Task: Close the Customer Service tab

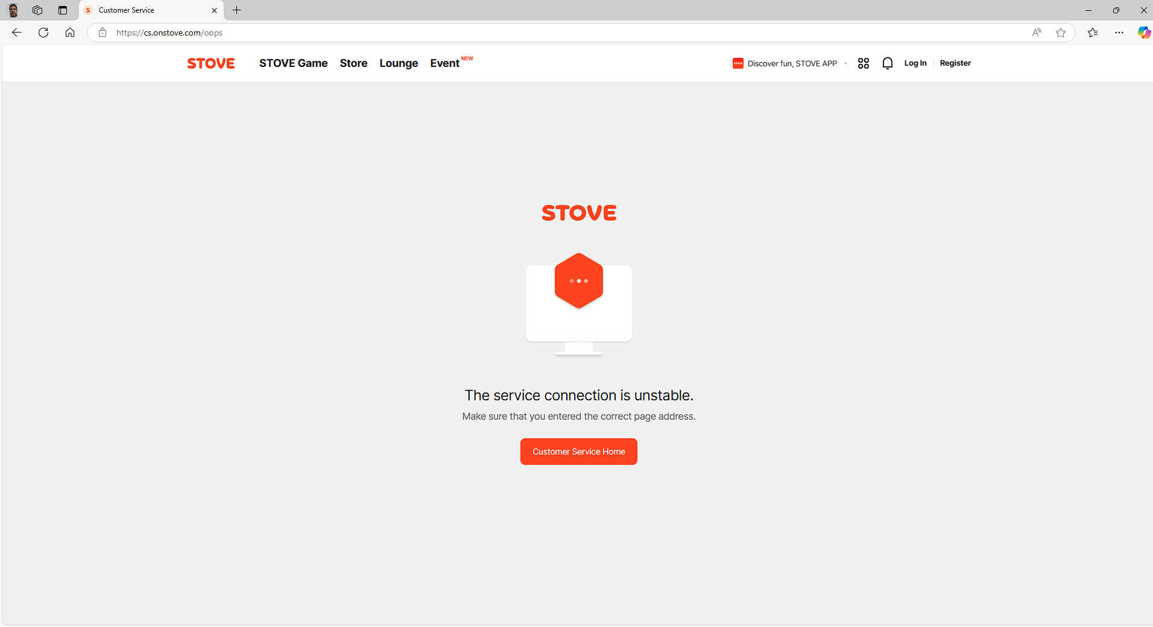Action: (214, 10)
